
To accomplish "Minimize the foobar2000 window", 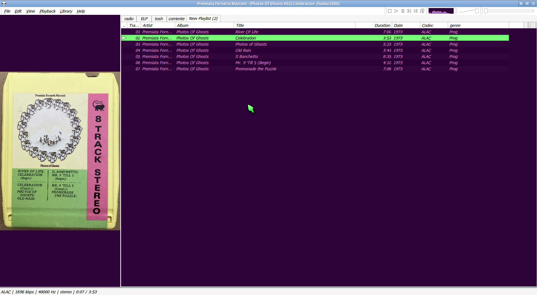I will [533, 4].
